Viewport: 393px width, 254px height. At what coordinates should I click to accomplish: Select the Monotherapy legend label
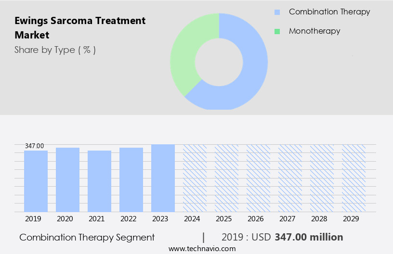(314, 31)
